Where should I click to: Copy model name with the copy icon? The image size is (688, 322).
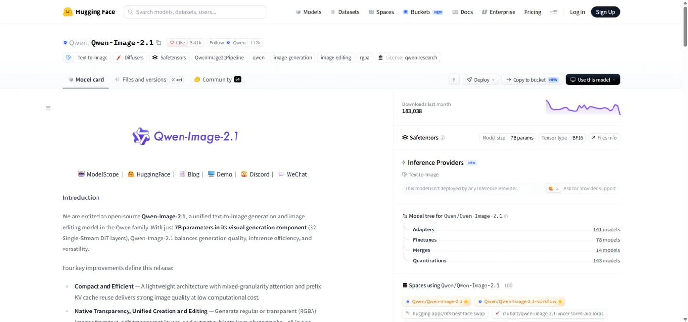click(159, 42)
